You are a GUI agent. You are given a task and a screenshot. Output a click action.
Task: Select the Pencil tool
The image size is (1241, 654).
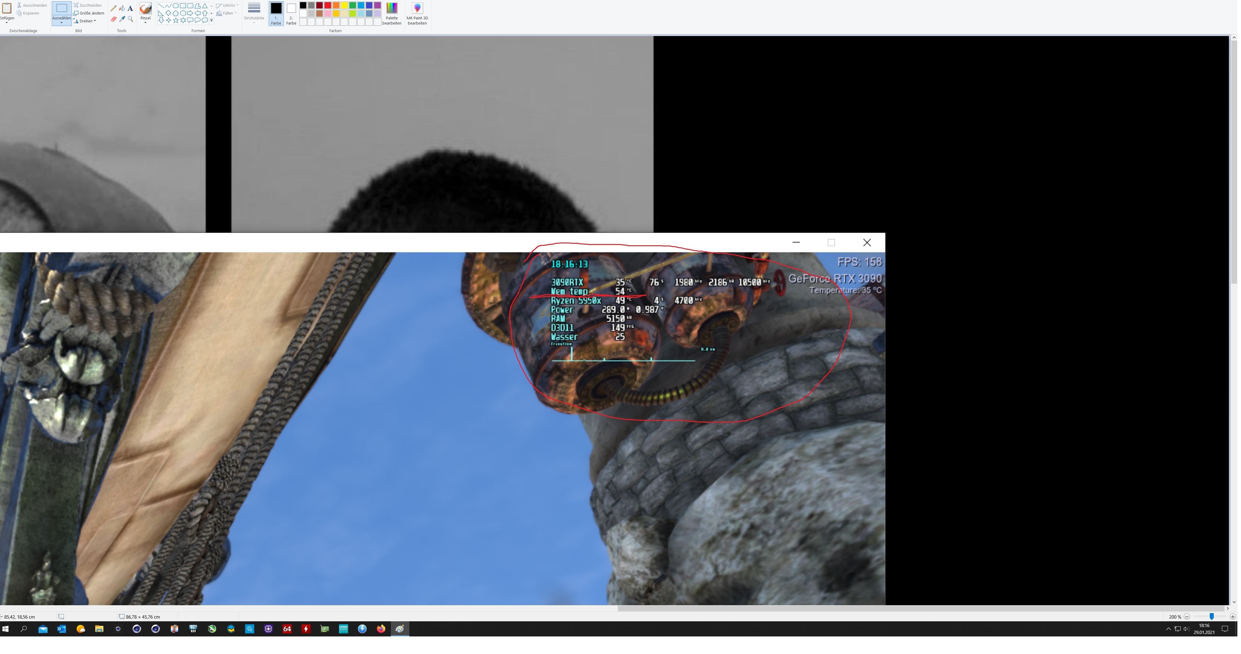(114, 8)
